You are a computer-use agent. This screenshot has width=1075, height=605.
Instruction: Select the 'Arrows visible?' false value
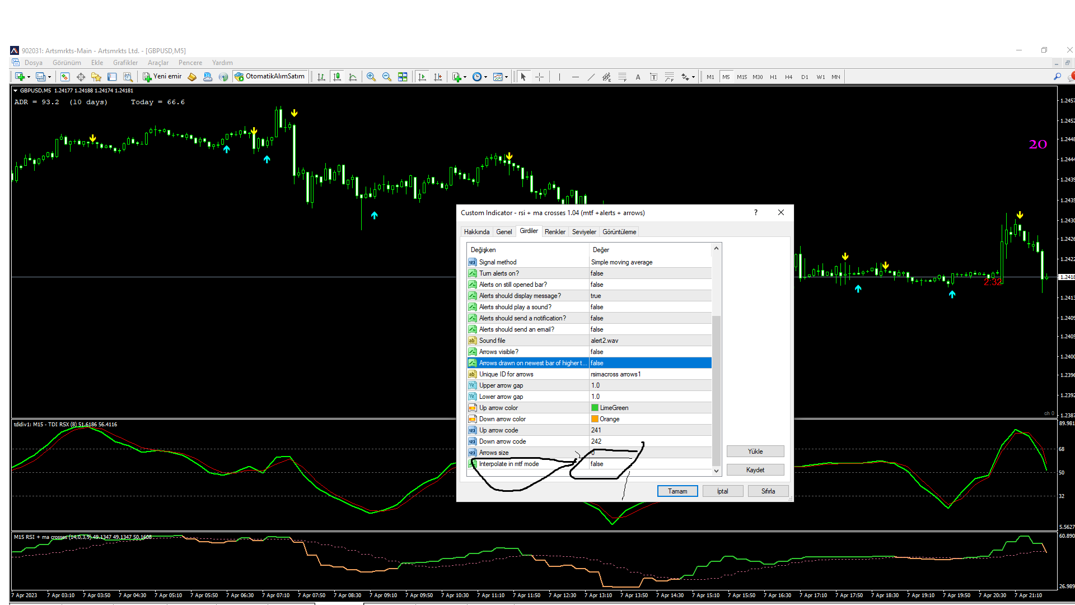[597, 352]
